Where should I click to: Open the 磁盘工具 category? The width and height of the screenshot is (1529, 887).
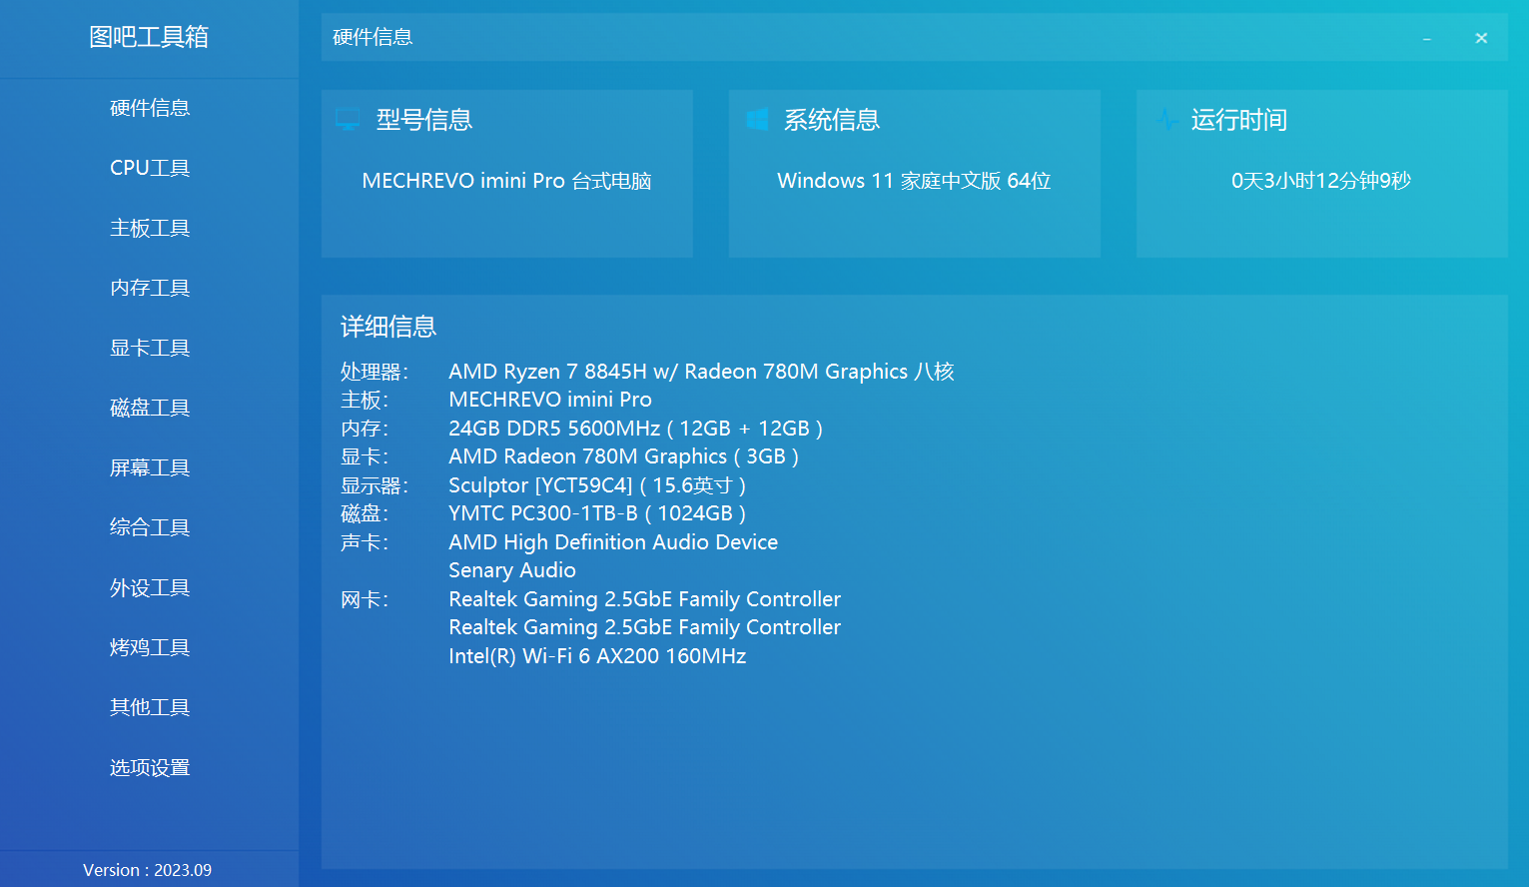click(x=150, y=408)
